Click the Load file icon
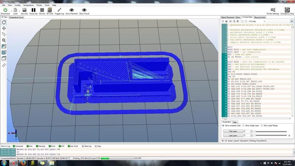The height and width of the screenshot is (166, 295). pos(15,10)
